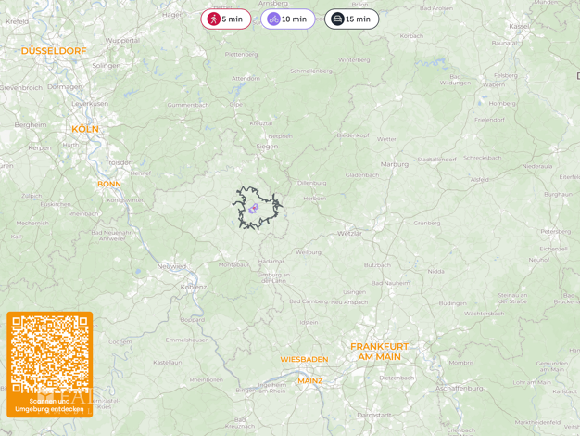The image size is (580, 436).
Task: Click the FRANKFURT AM MAIN city label
Action: point(380,352)
